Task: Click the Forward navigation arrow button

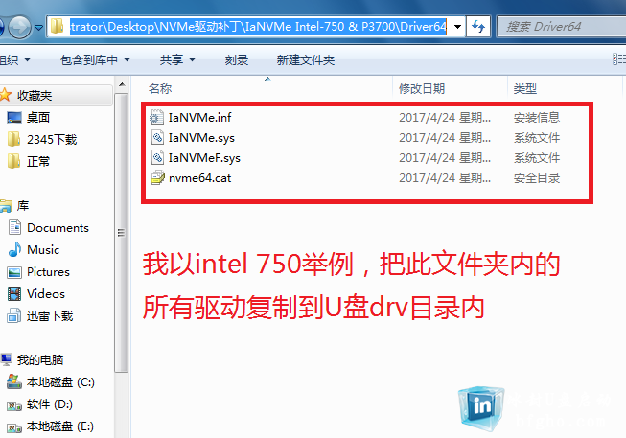Action: coord(19,27)
